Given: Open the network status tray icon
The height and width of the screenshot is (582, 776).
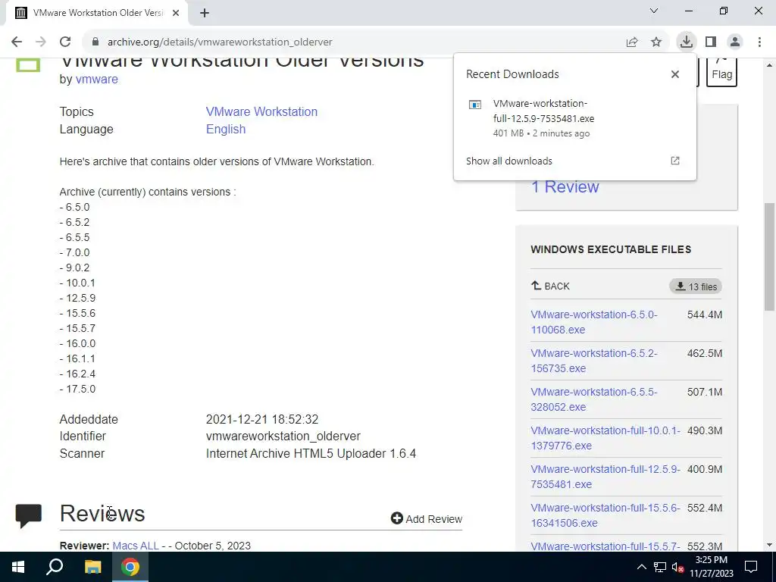Looking at the screenshot, I should [x=660, y=567].
